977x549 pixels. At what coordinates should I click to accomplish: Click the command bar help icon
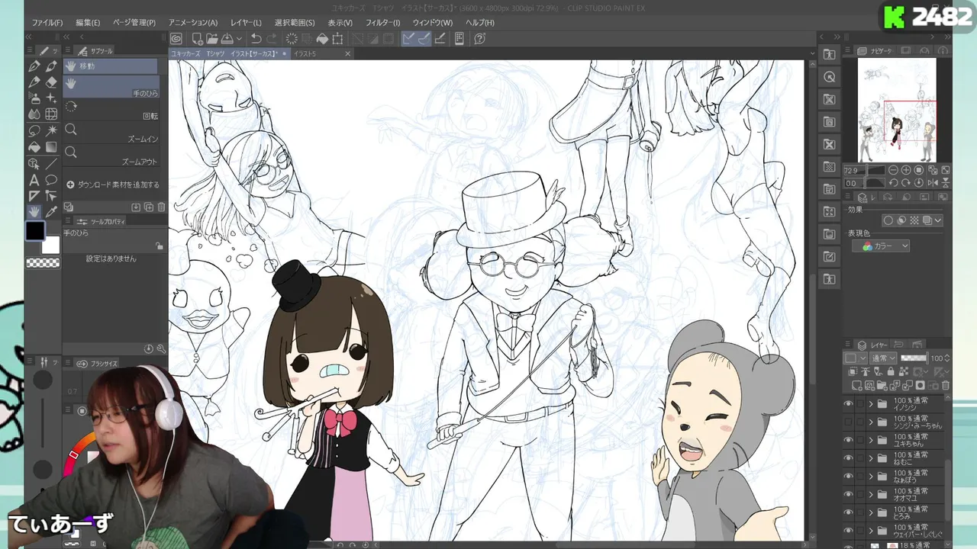479,39
